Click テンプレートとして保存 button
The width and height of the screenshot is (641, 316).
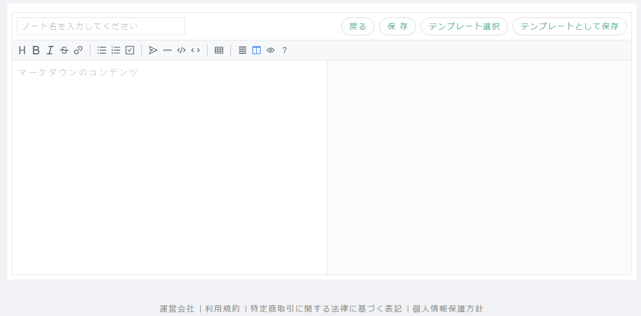tap(570, 26)
